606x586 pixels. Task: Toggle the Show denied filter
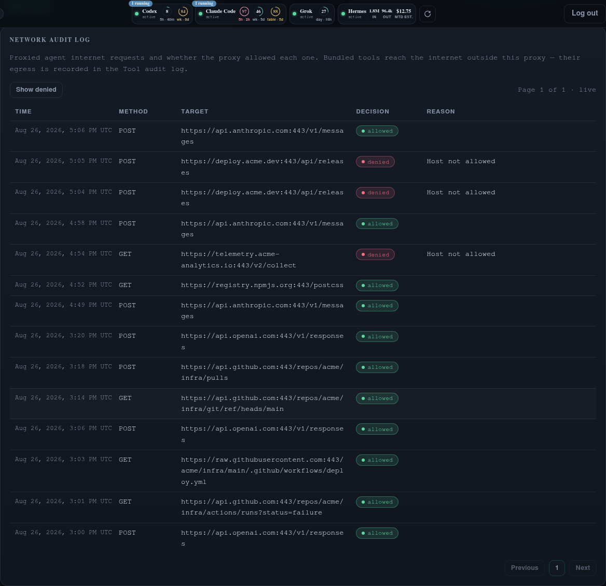[36, 90]
